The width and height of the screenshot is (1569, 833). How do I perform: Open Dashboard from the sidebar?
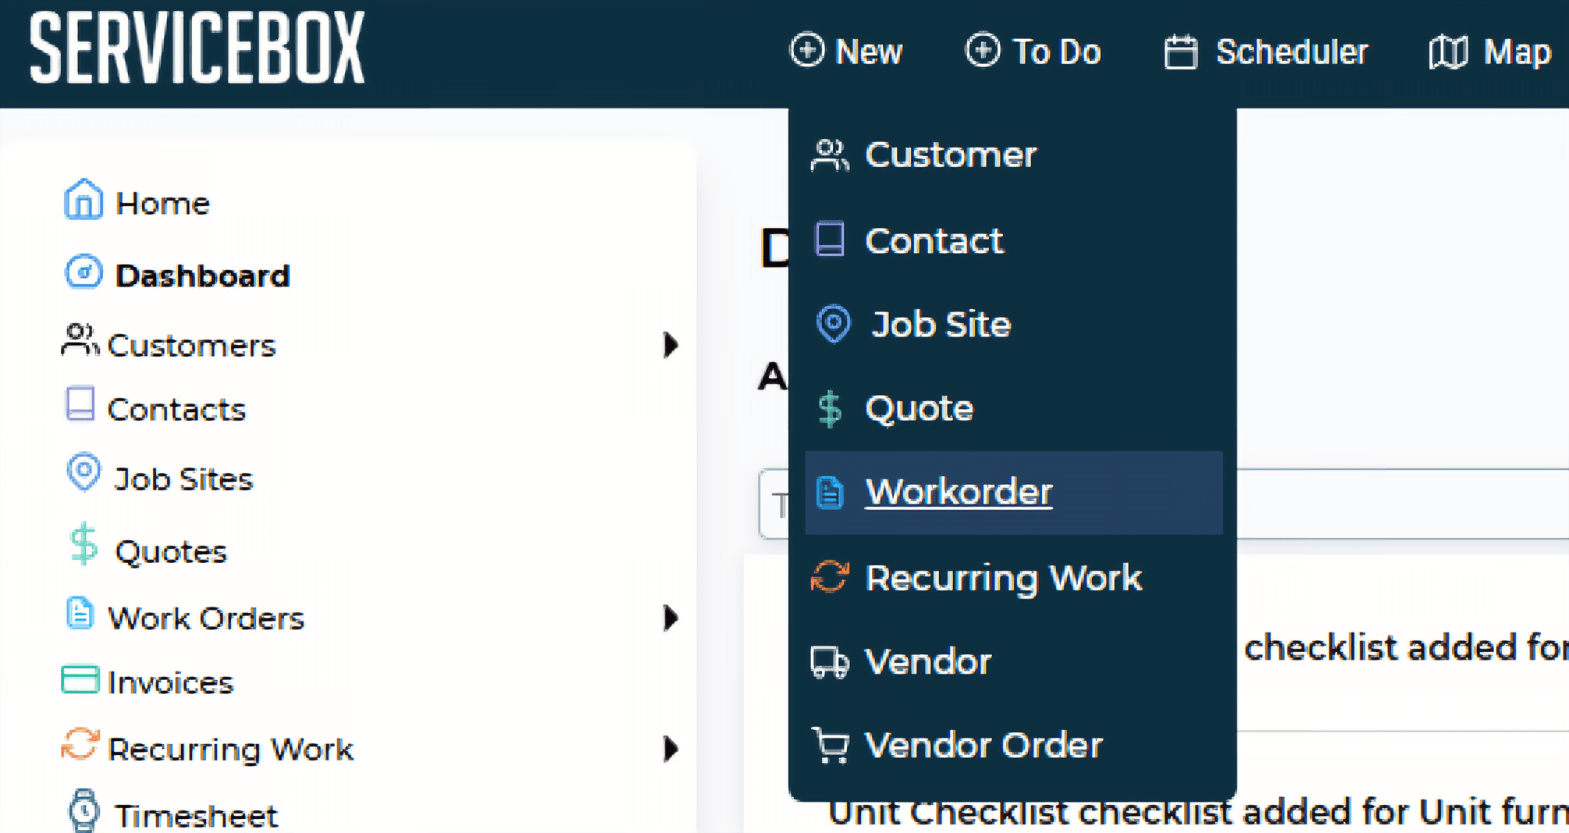(x=202, y=276)
